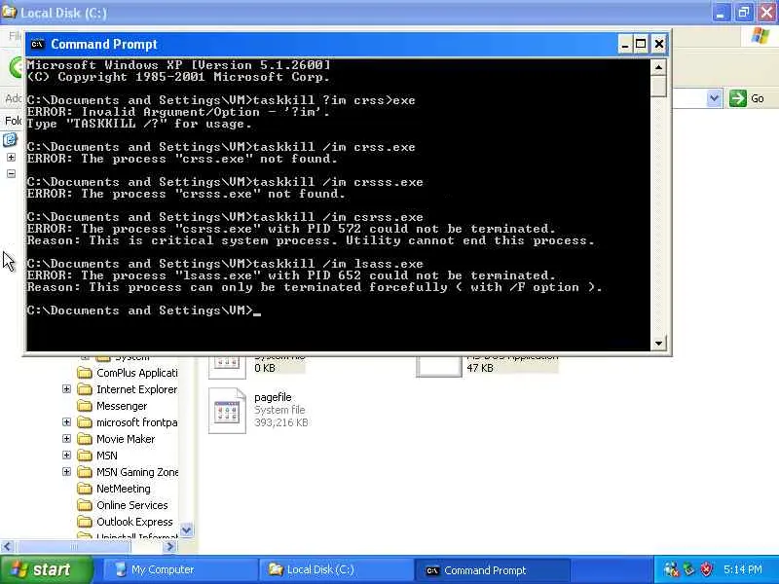Screen dimensions: 779x584
Task: Expand the MSN Gaming Zone folder
Action: pos(66,472)
